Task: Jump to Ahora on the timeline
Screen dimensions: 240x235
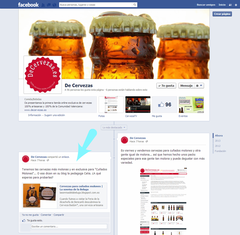Action: point(219,136)
